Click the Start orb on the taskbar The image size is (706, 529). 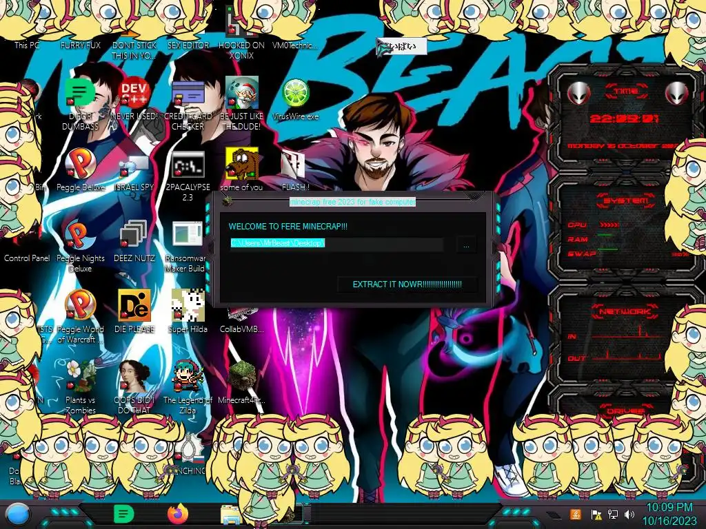17,515
